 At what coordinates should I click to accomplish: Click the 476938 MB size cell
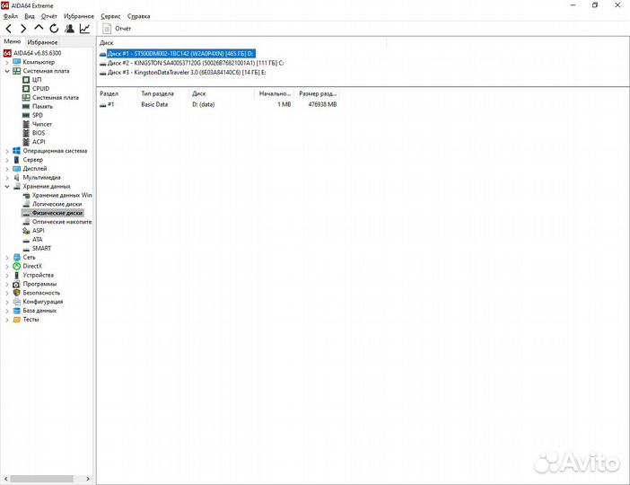click(322, 104)
